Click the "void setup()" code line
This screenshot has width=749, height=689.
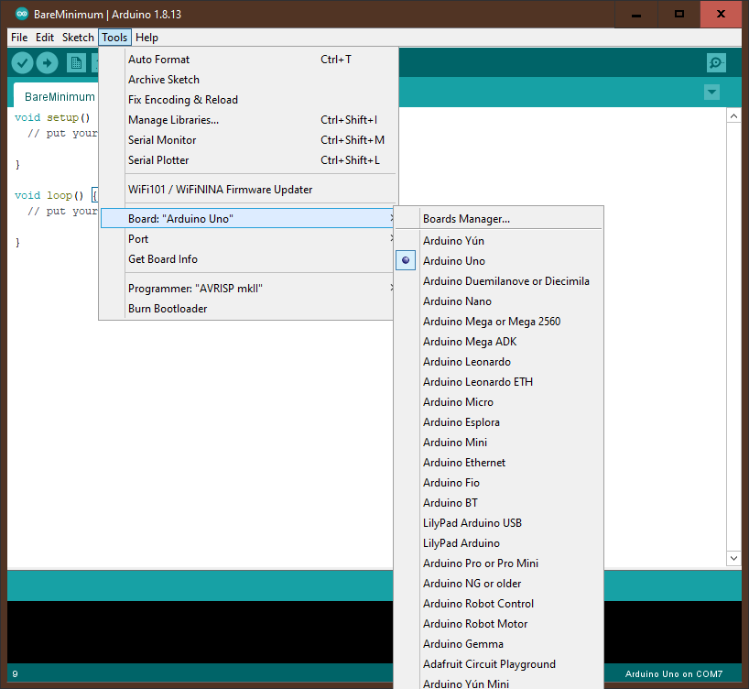pos(52,117)
